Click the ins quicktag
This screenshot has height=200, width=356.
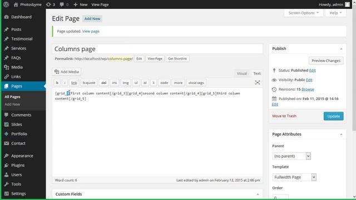point(115,83)
